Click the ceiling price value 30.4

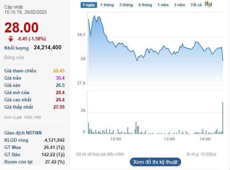click(60, 78)
